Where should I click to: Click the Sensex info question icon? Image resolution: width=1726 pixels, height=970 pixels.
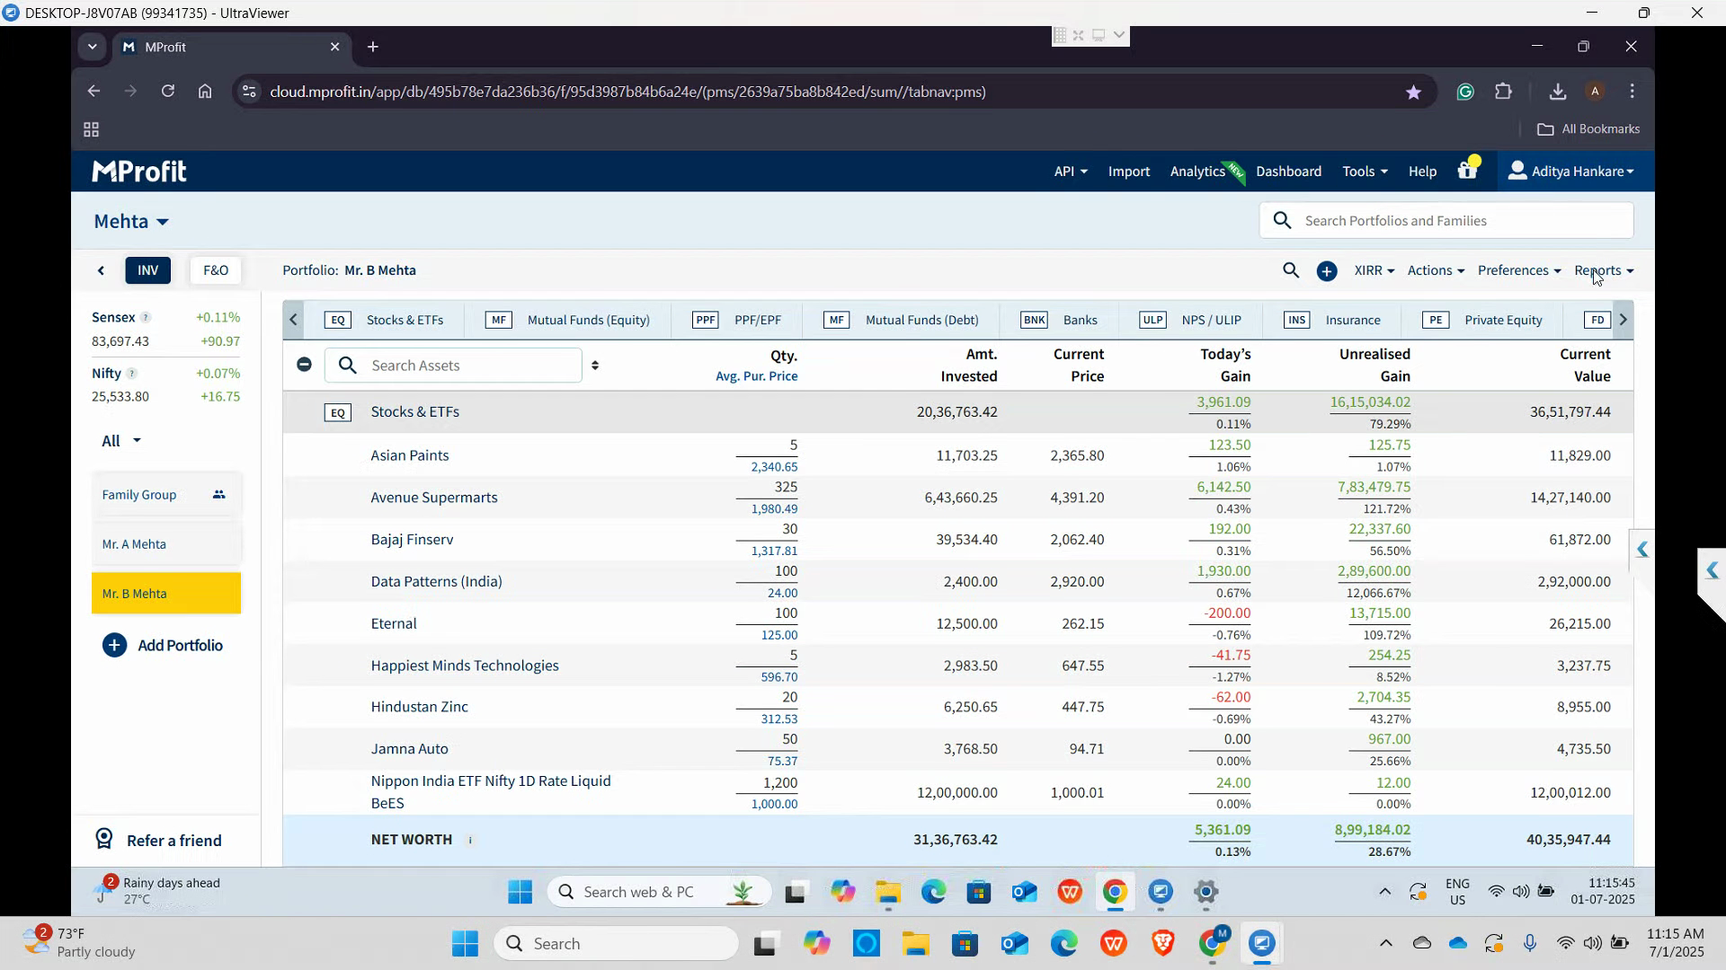click(x=146, y=317)
